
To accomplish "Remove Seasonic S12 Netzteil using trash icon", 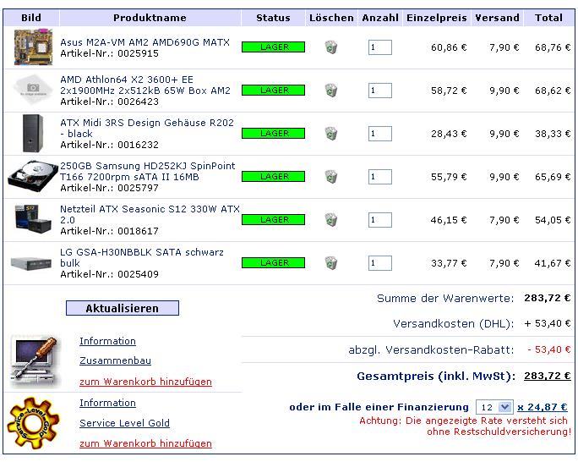I will point(331,220).
